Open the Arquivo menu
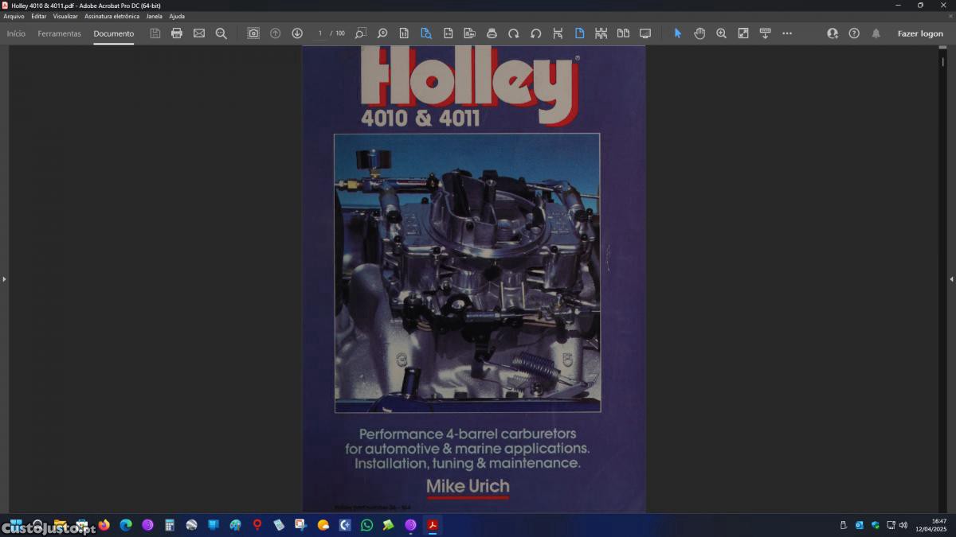 [14, 16]
